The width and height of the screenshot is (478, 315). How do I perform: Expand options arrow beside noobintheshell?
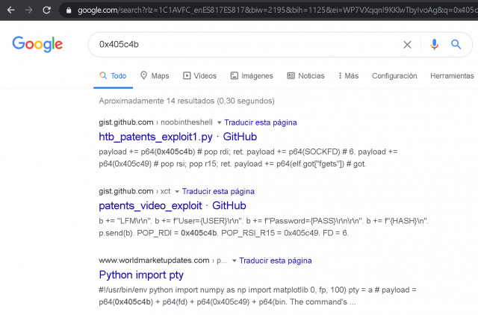coord(219,122)
